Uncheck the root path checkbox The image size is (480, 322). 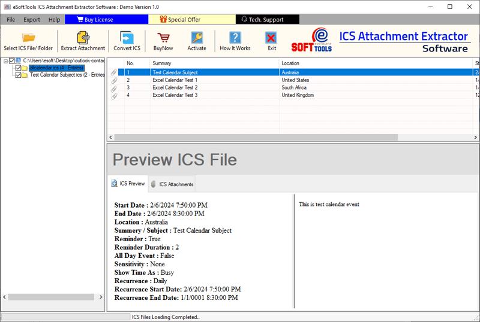coord(12,61)
